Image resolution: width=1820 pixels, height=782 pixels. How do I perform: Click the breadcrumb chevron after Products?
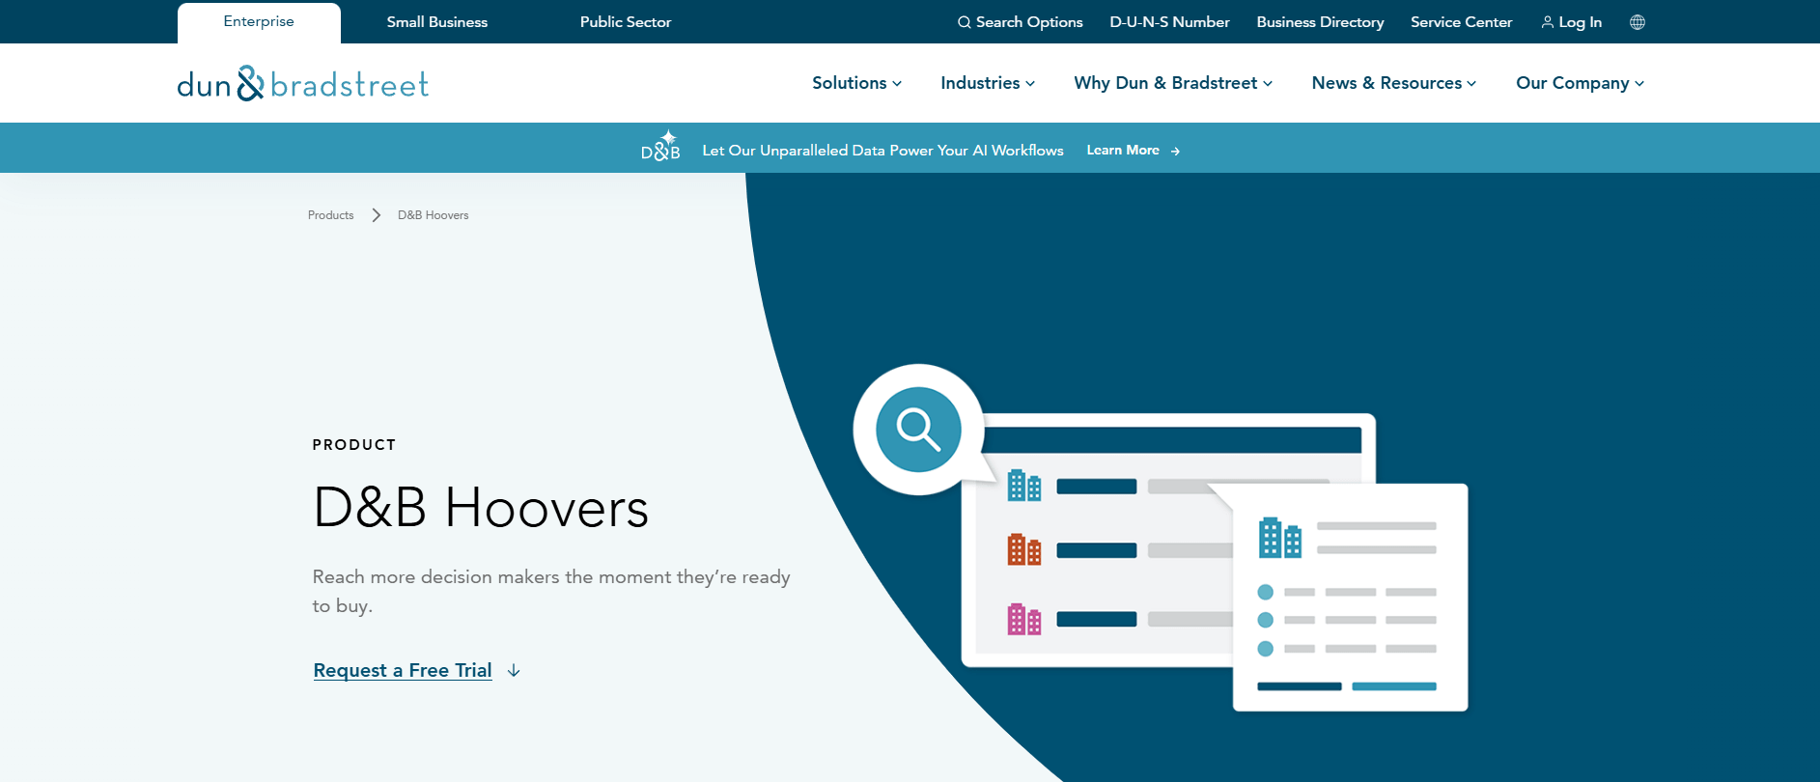coord(377,215)
